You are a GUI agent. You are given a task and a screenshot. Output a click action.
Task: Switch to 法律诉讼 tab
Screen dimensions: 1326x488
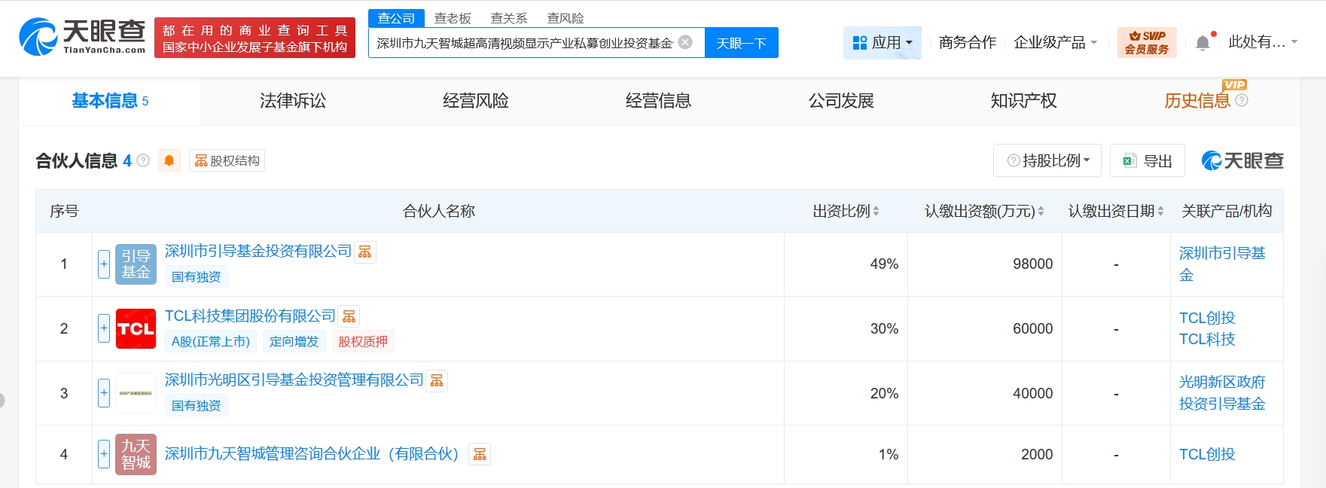click(x=293, y=101)
